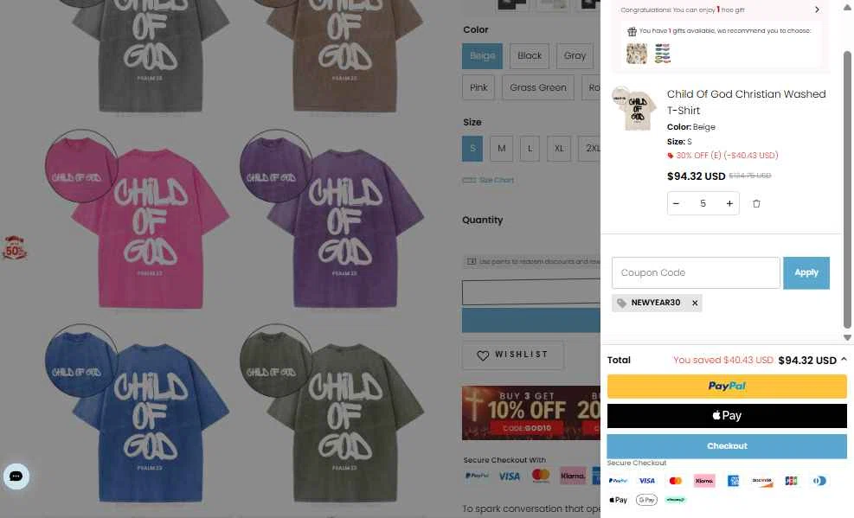Viewport: 854px width, 518px height.
Task: Proceed with the Checkout button
Action: pyautogui.click(x=727, y=446)
